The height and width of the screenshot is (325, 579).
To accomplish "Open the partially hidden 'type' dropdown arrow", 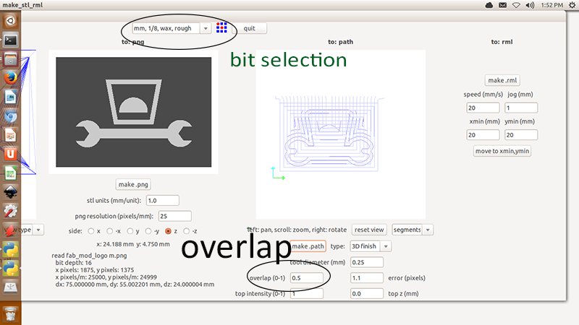I will point(38,230).
